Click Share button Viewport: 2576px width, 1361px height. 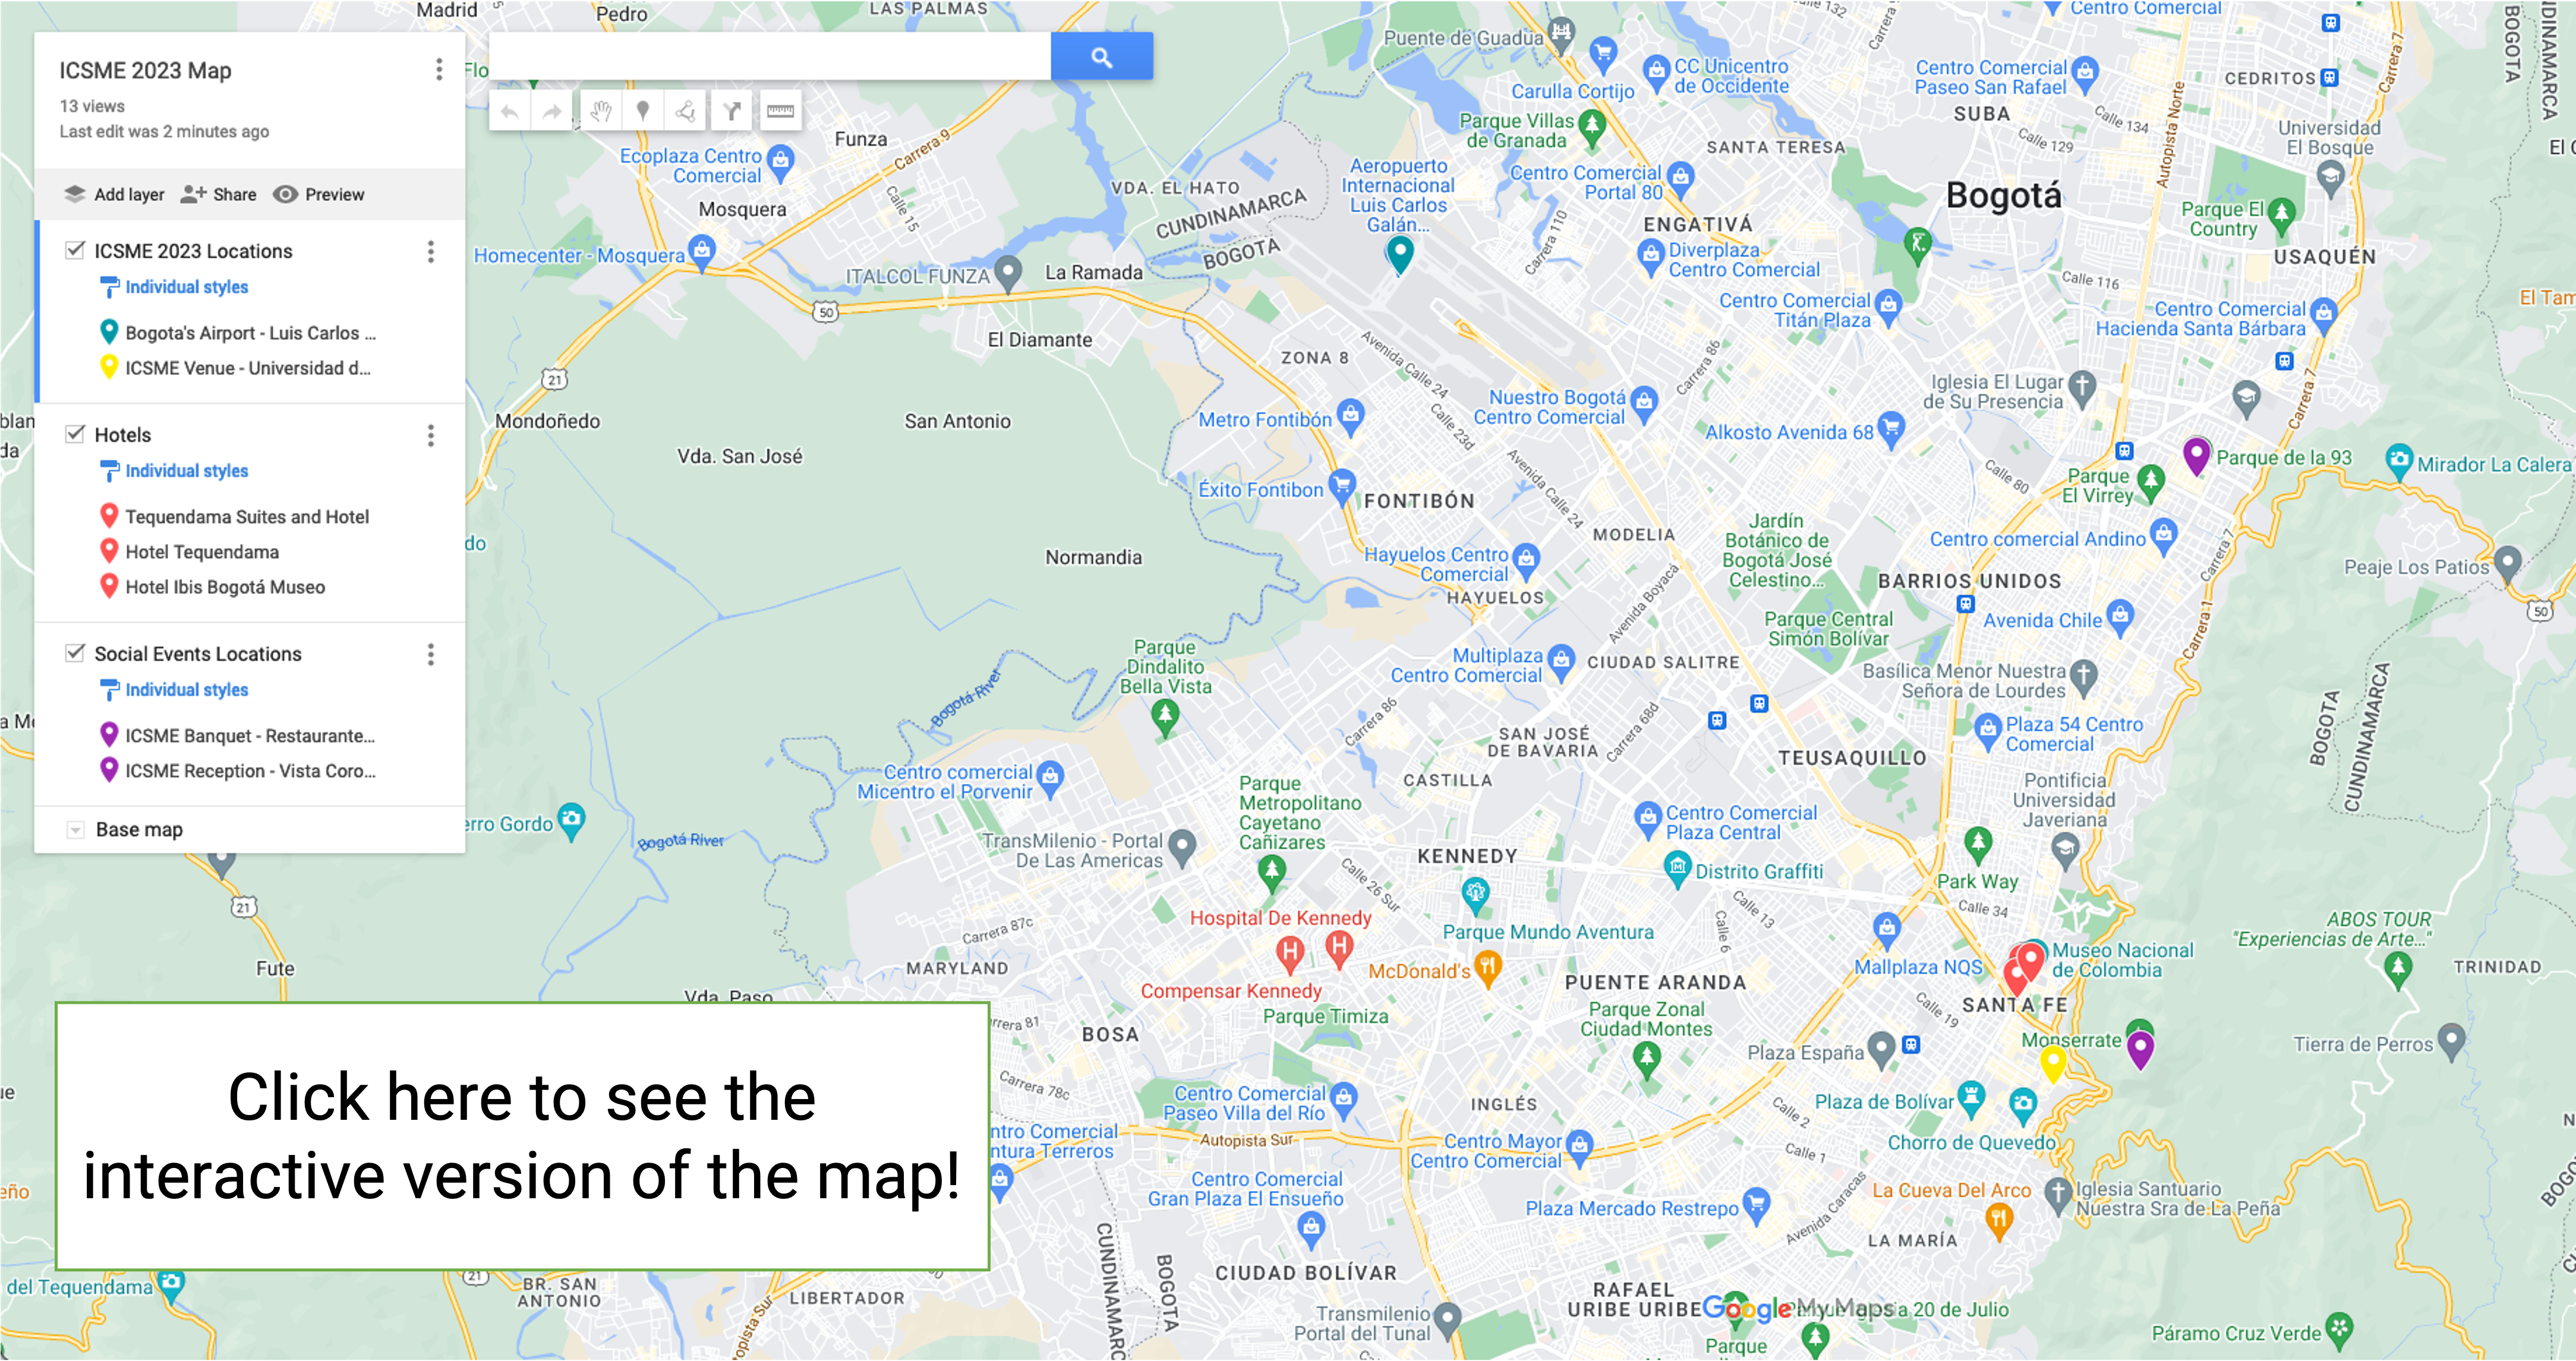click(219, 194)
